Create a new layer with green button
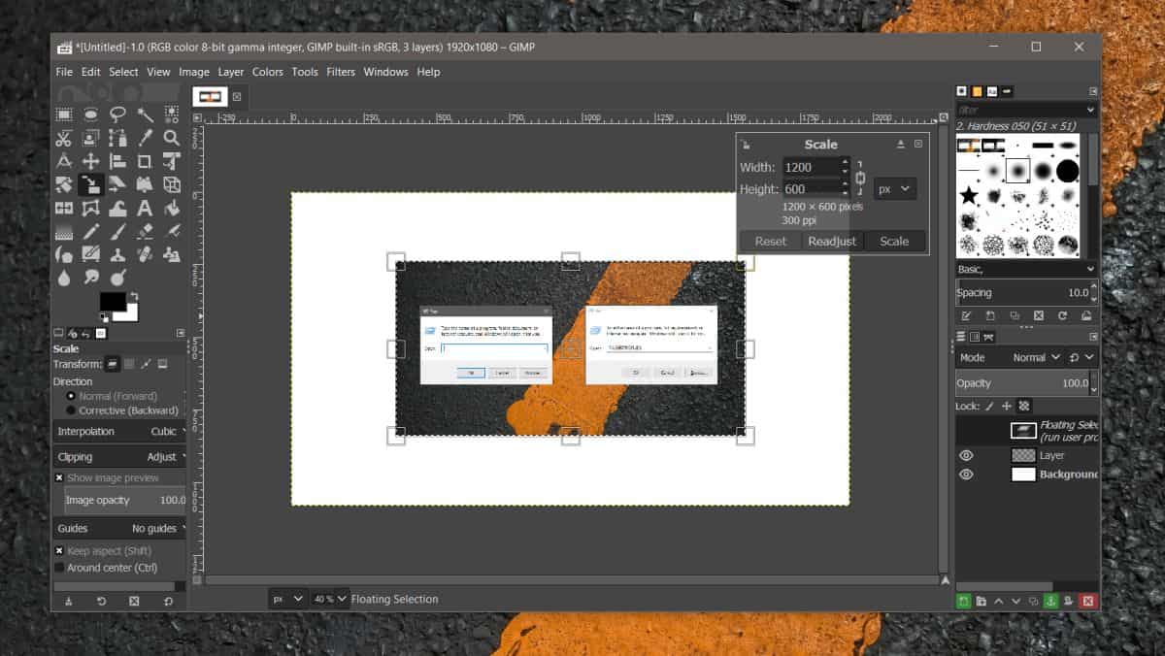 [x=964, y=602]
